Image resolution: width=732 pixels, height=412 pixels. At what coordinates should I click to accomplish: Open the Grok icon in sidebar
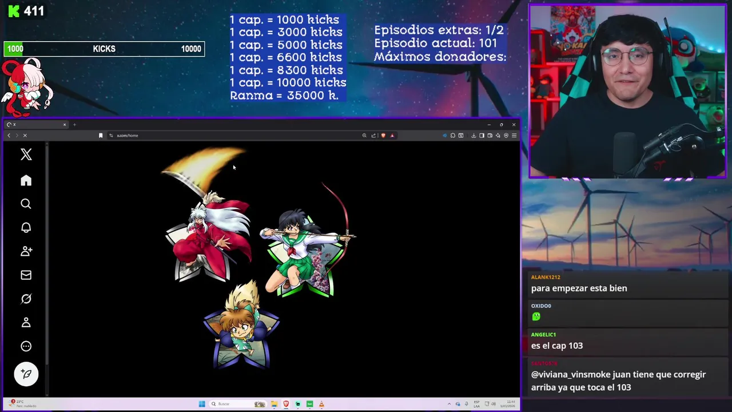pyautogui.click(x=26, y=299)
